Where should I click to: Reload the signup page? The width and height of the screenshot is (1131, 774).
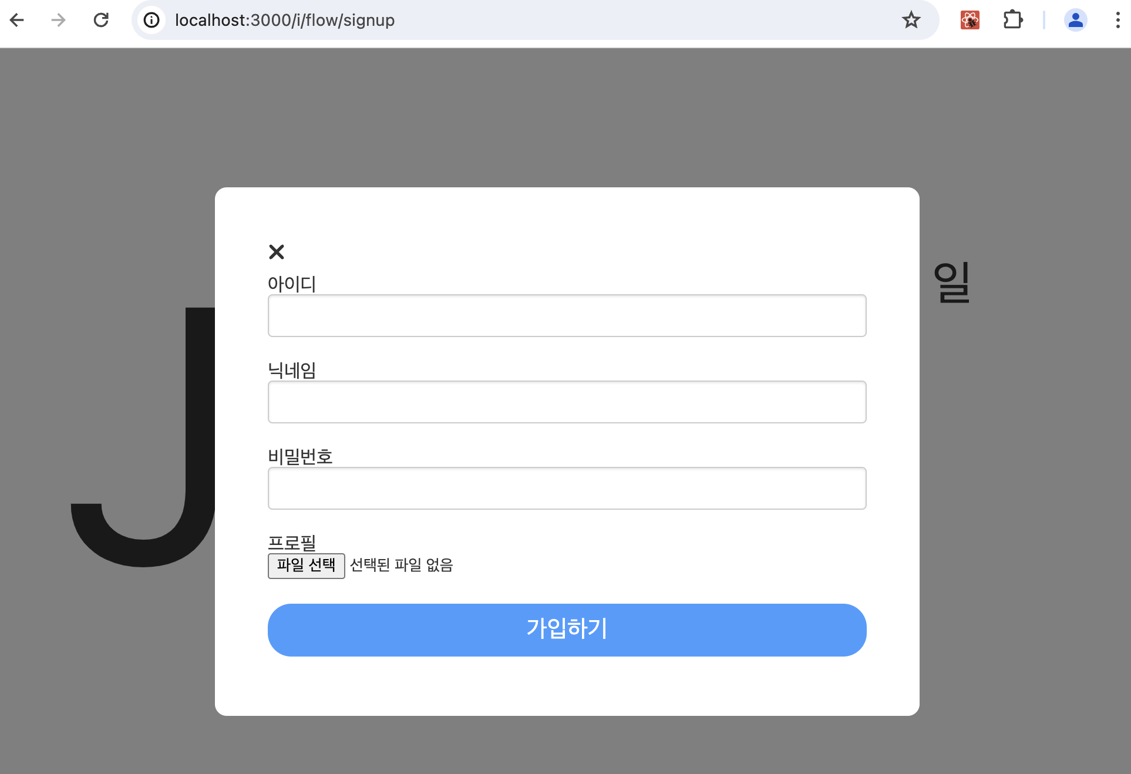point(101,20)
